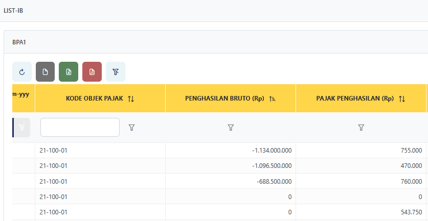Click the 543.750 pajak cell

[x=361, y=212]
